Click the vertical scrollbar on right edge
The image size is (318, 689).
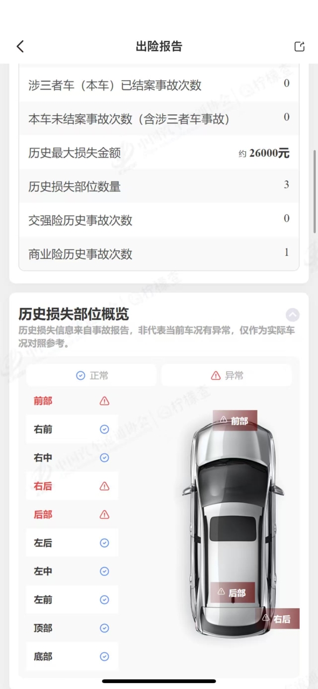[x=315, y=191]
